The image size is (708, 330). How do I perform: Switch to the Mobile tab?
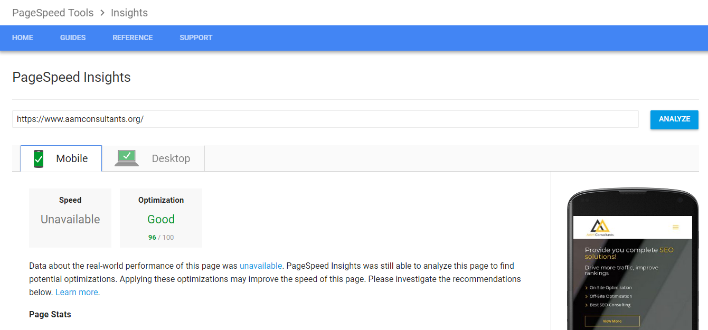[72, 158]
